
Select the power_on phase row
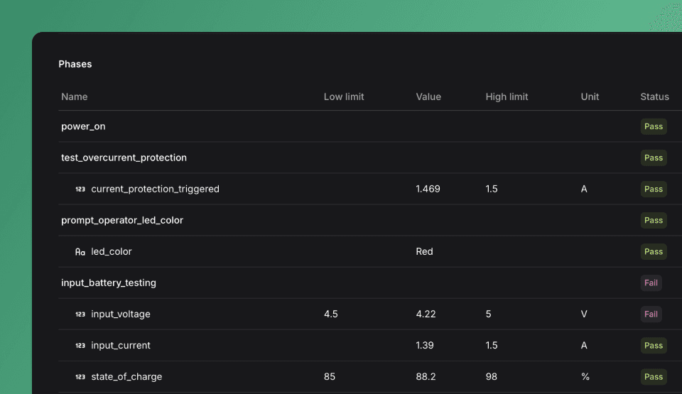click(x=370, y=126)
